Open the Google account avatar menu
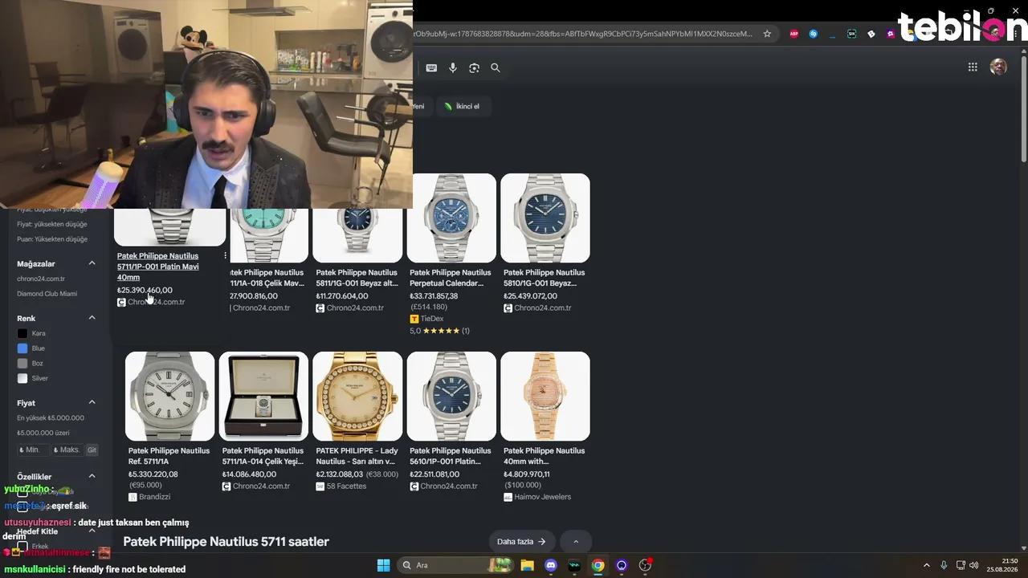 click(x=998, y=67)
